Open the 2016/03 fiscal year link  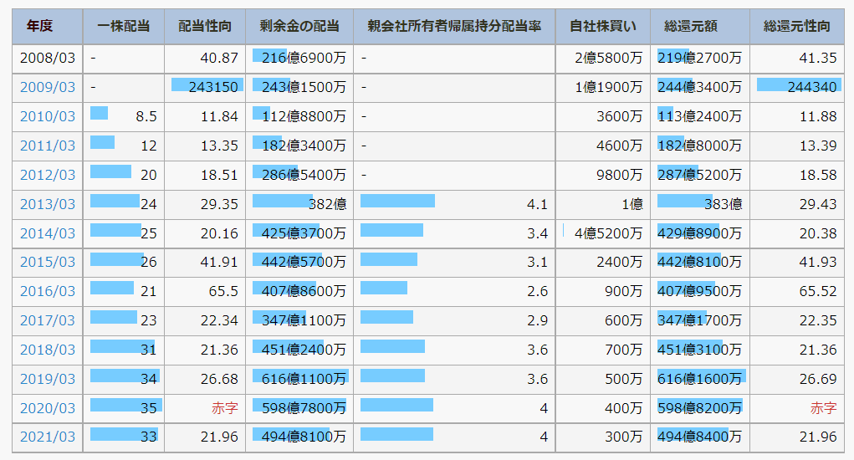tap(48, 291)
